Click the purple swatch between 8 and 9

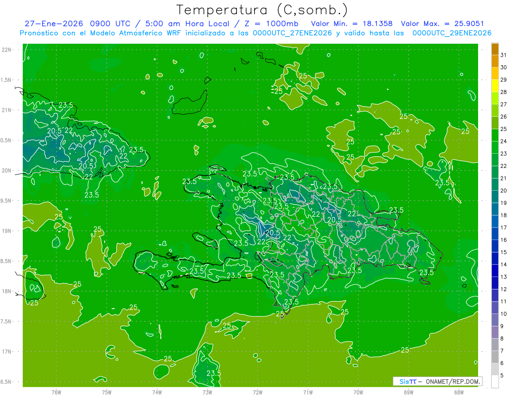tap(495, 332)
